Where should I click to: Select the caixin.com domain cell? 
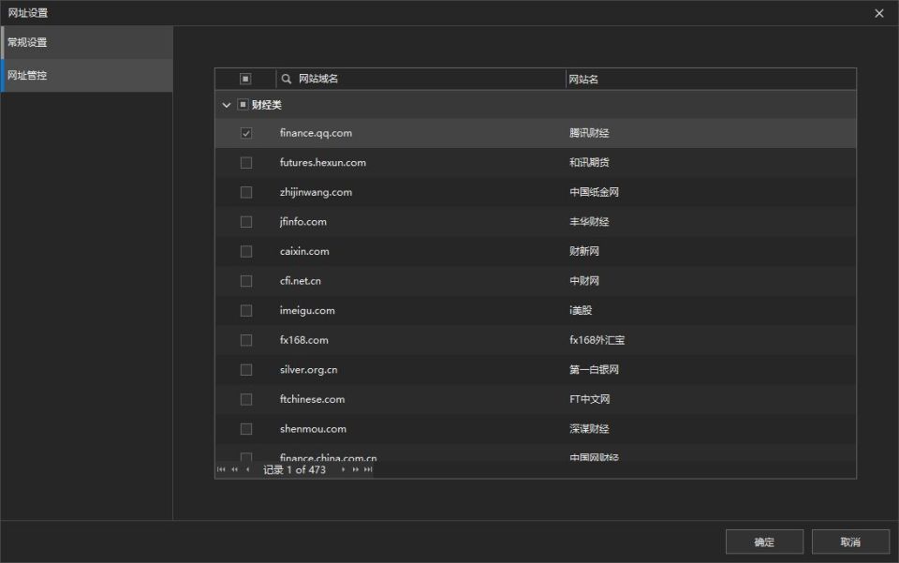coord(304,252)
